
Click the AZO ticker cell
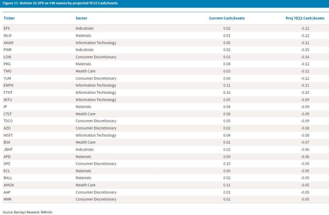7,128
